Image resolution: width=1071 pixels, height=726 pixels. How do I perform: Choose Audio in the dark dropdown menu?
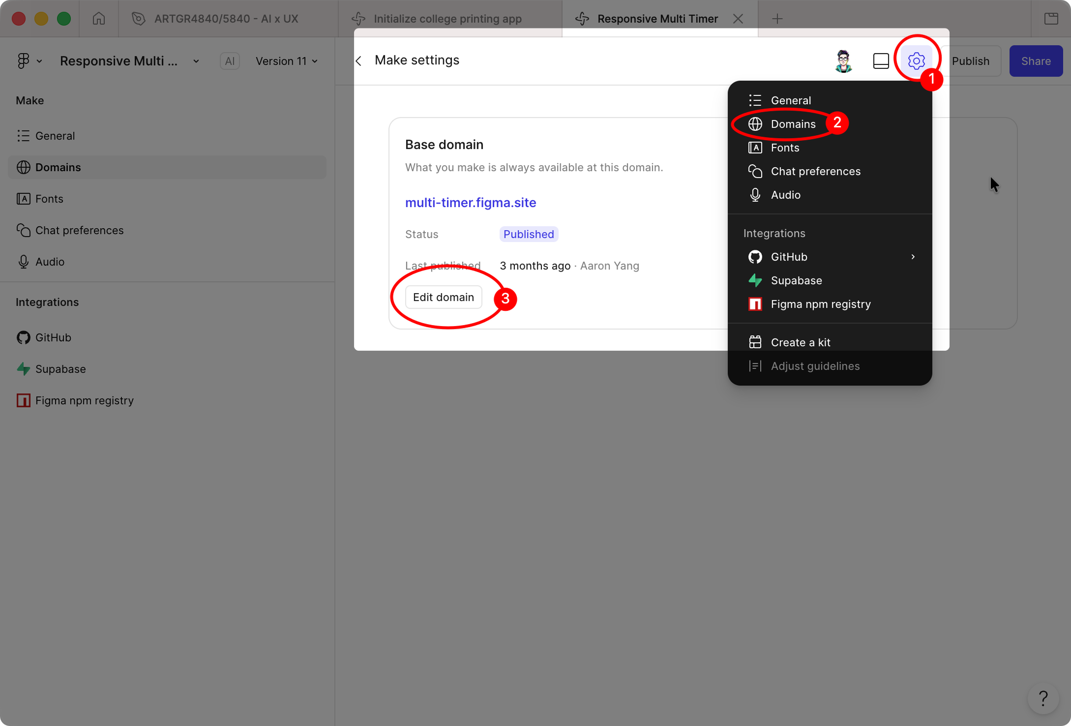point(830,195)
